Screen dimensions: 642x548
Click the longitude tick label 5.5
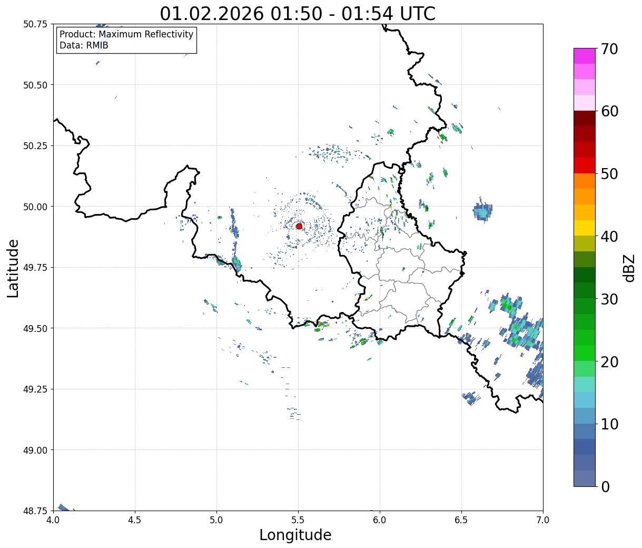(x=298, y=520)
